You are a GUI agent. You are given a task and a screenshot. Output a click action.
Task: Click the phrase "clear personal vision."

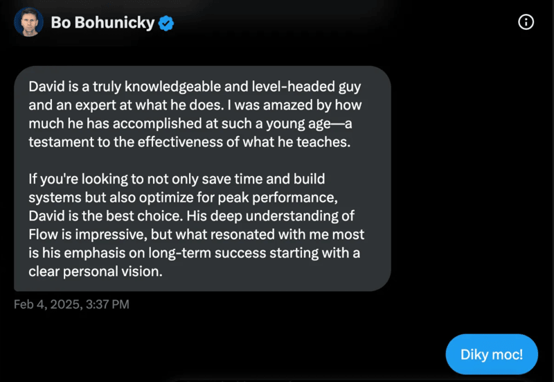(95, 272)
